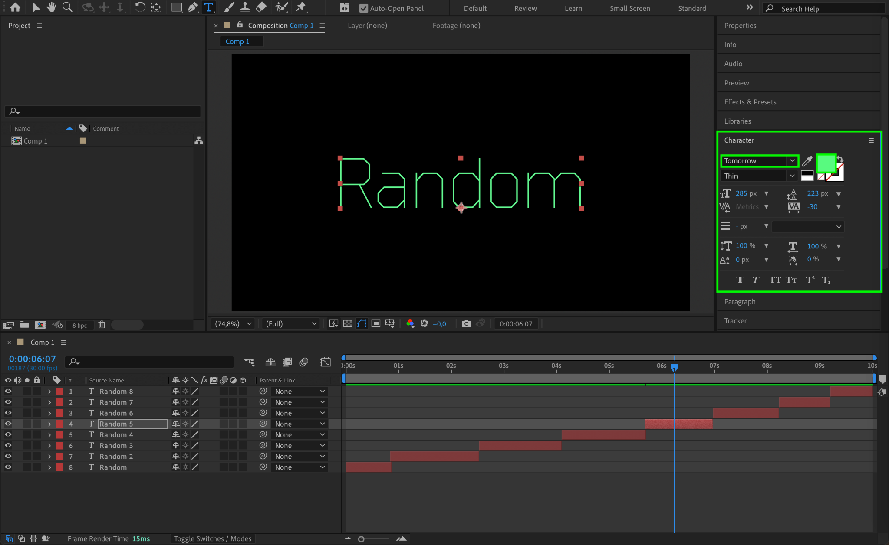Choose the Zoom tool
The width and height of the screenshot is (889, 545).
tap(67, 7)
